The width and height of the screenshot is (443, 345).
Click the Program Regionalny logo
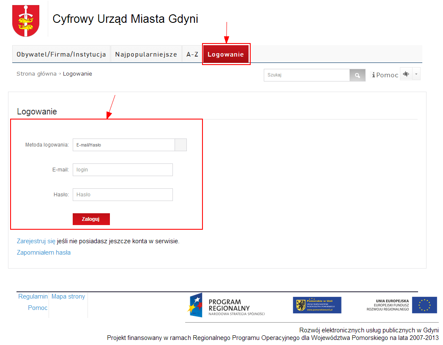(227, 305)
